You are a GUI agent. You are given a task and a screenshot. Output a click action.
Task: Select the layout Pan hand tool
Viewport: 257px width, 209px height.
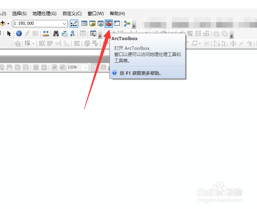point(9,67)
